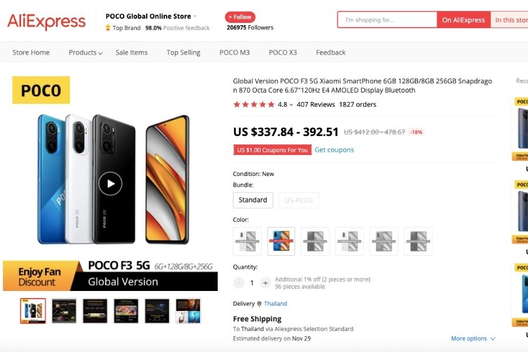Select the first product thumbnail image
The image size is (528, 352).
33,311
